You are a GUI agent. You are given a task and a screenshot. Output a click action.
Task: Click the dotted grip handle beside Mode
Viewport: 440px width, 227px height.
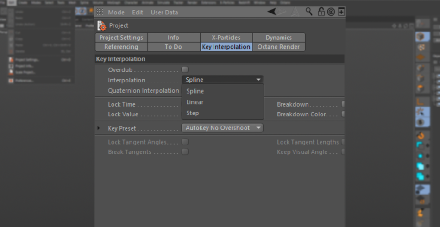point(100,12)
